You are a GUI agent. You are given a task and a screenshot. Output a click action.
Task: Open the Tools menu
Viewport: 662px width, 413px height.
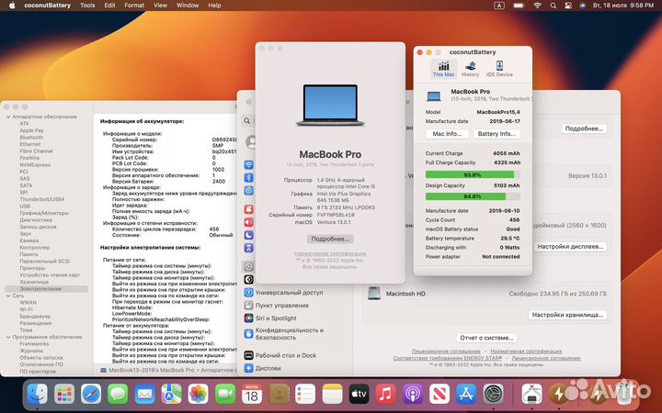[x=87, y=6]
